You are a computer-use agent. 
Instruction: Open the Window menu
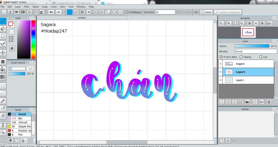81,6
